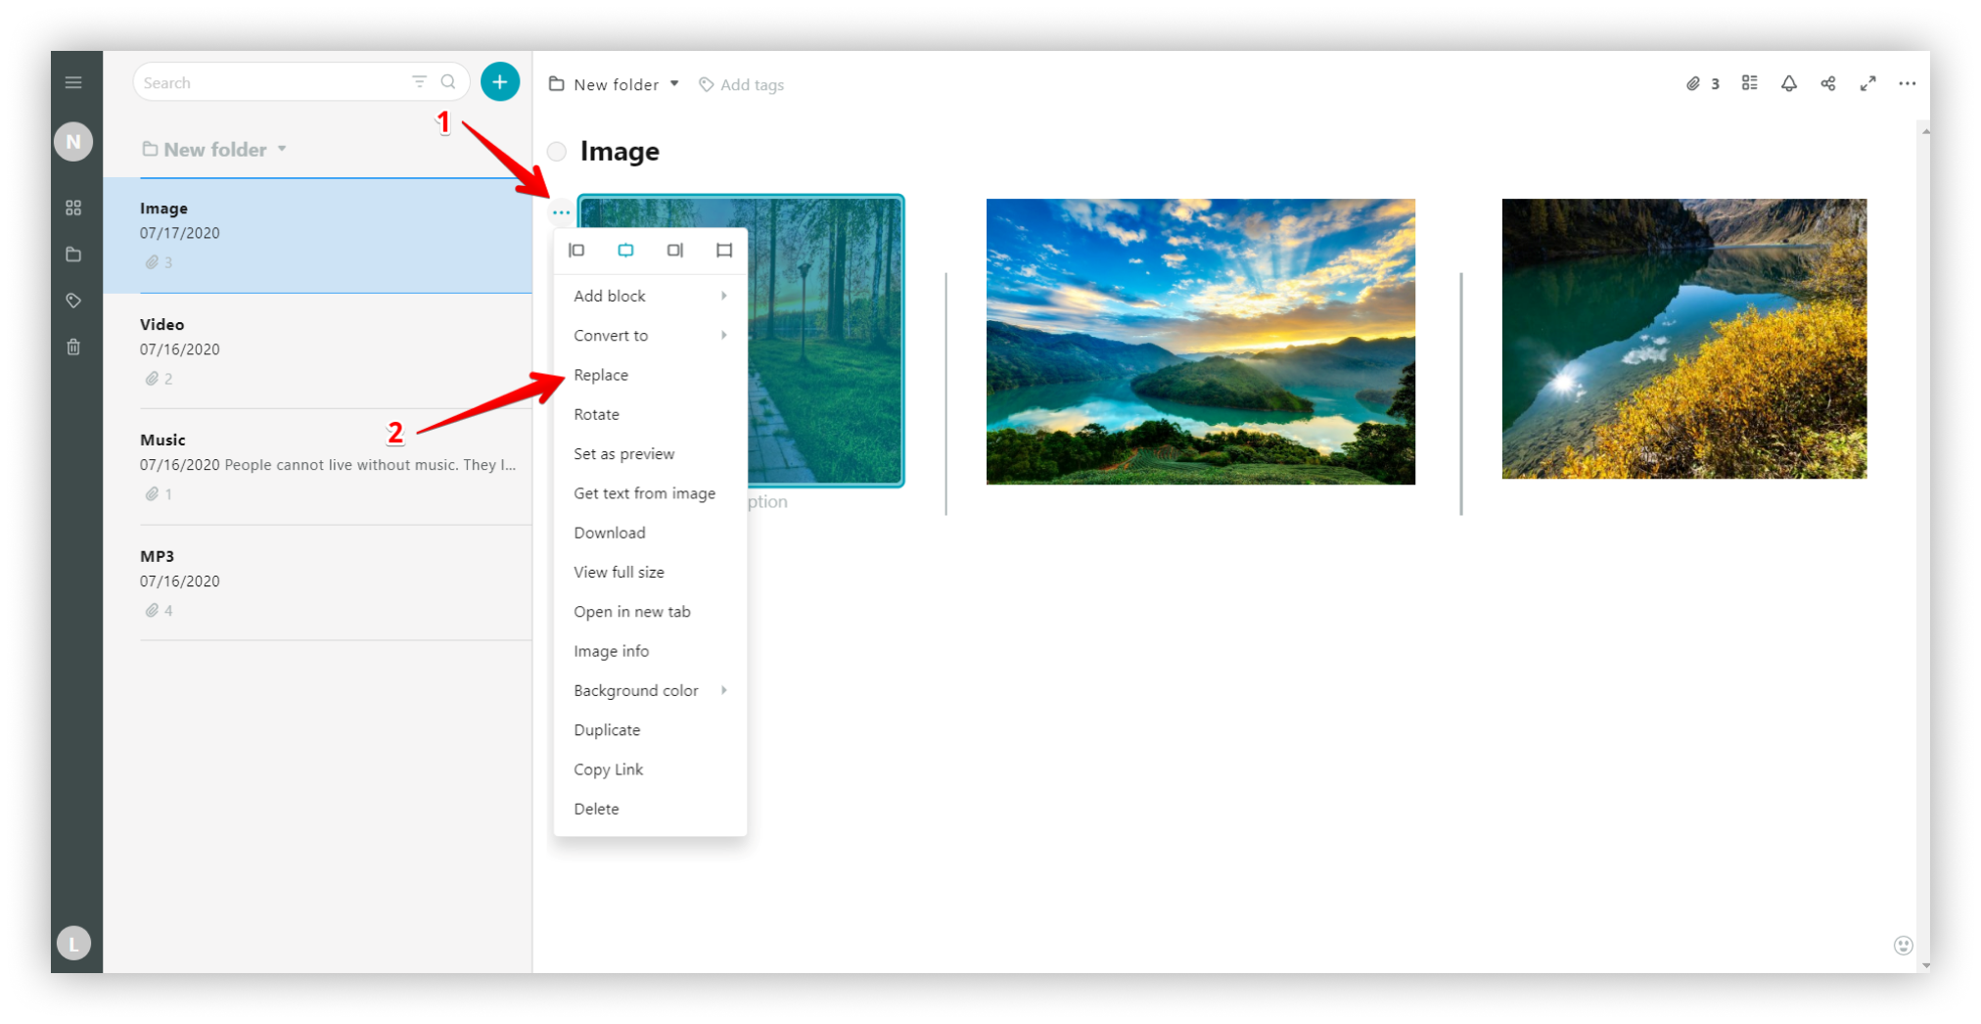Open the Music note in the list

(x=318, y=466)
